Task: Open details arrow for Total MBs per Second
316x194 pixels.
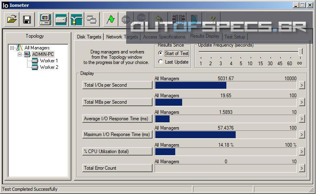Action: click(302, 102)
